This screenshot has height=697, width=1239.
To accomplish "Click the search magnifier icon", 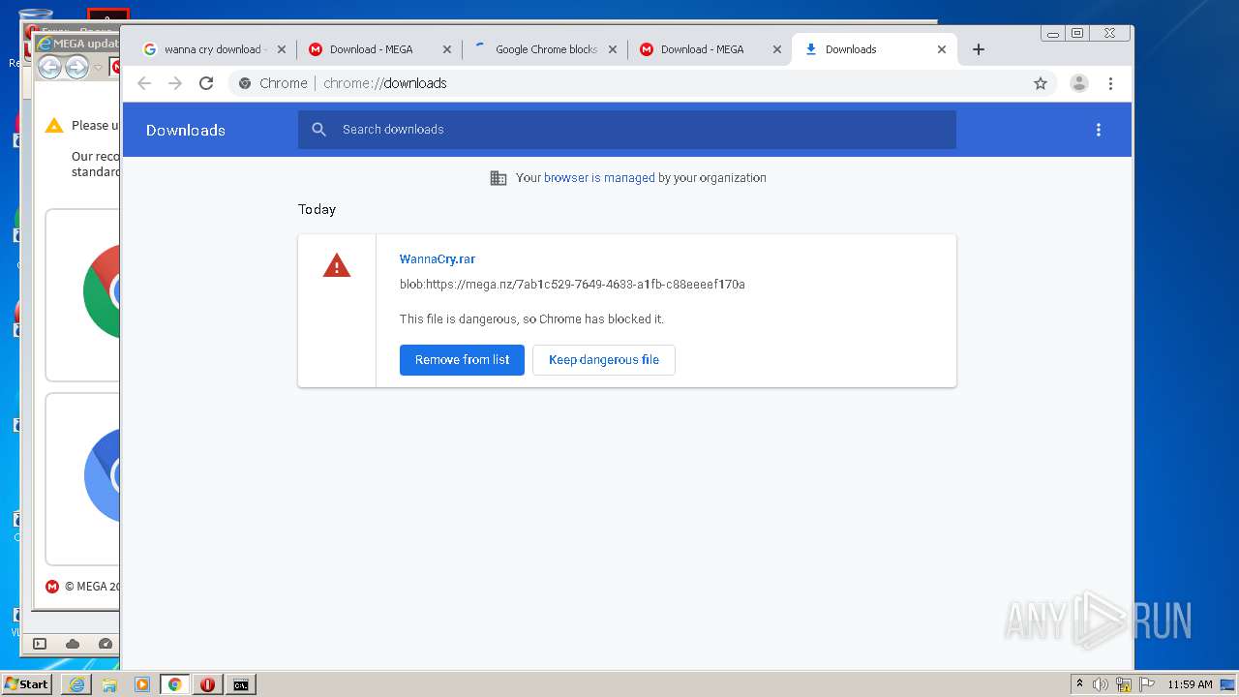I will 318,130.
